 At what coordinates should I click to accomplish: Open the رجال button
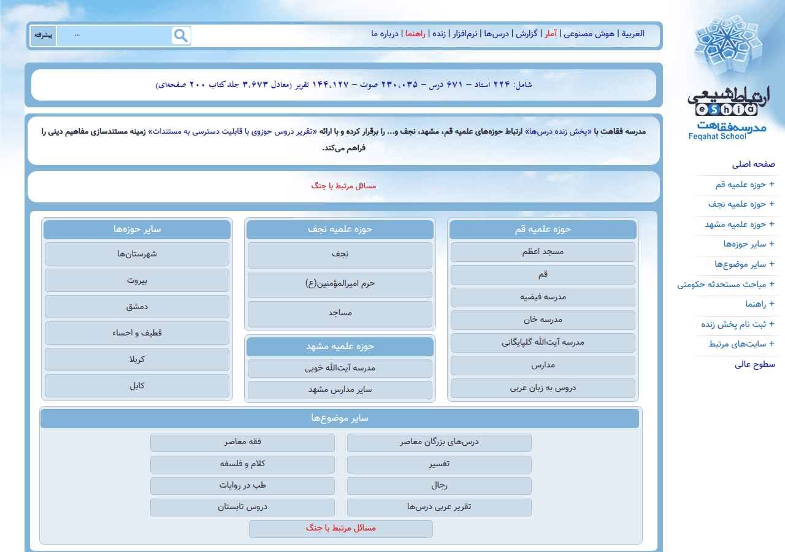pos(439,486)
